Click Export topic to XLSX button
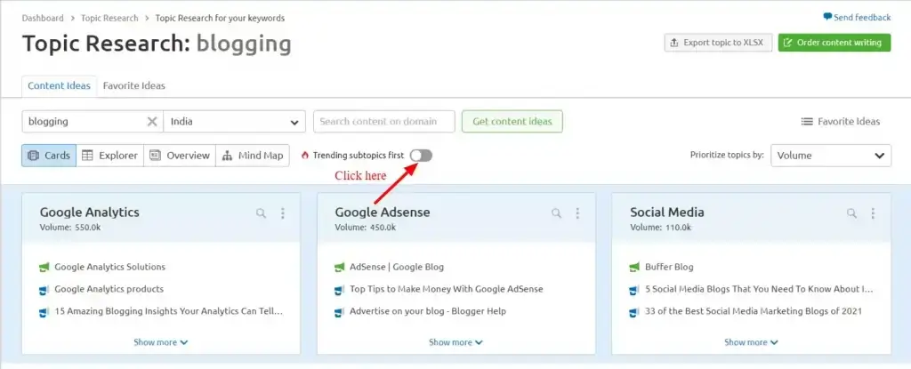Viewport: 911px width, 369px height. (x=718, y=43)
